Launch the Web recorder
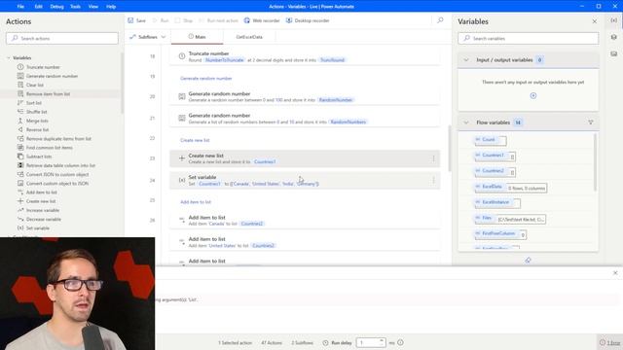The image size is (623, 350). click(x=262, y=20)
